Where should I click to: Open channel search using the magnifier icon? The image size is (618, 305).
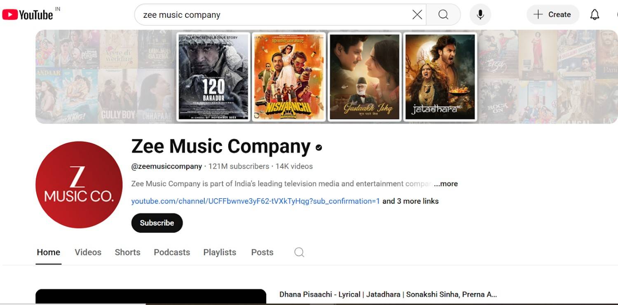pos(299,252)
